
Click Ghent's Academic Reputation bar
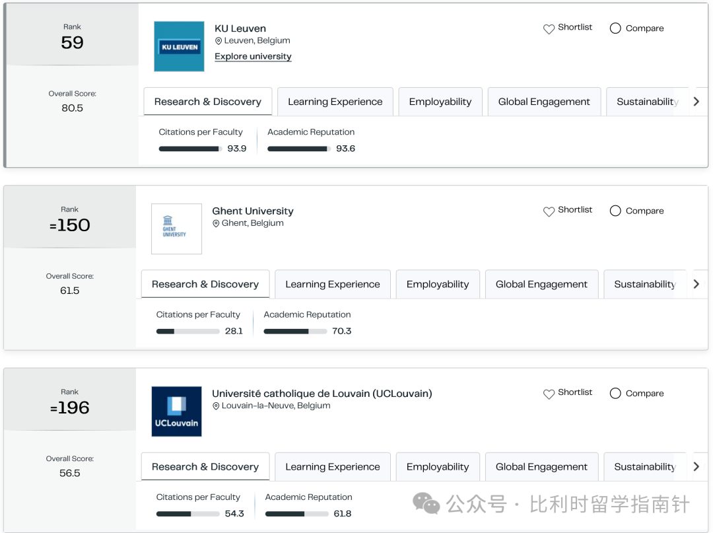tap(295, 331)
